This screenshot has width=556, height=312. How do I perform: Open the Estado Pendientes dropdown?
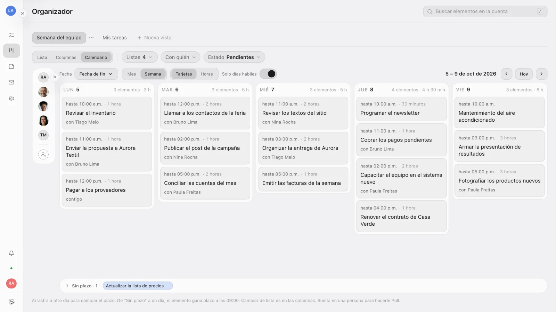tap(234, 57)
